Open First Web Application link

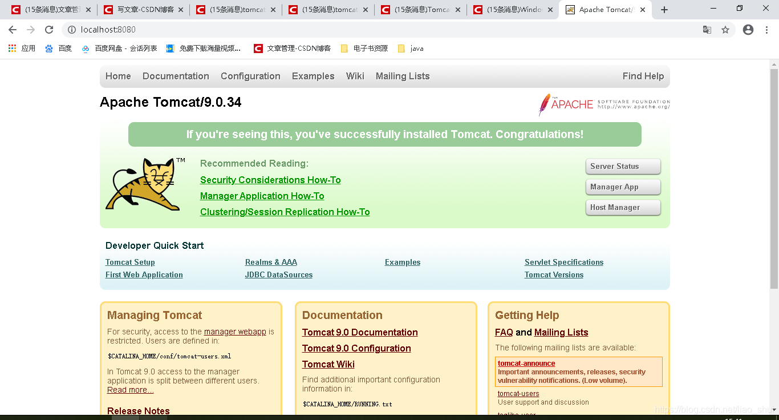click(144, 275)
